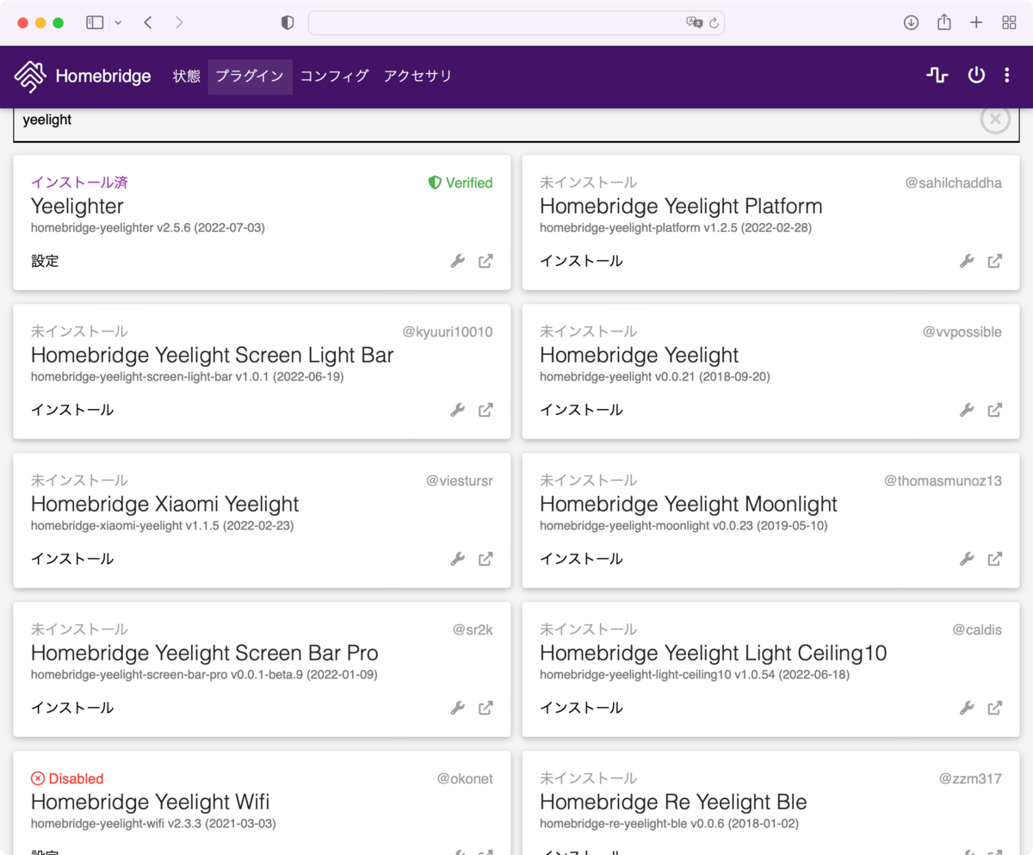Open external link icon on Xiaomi Yeelight card
This screenshot has height=855, width=1033.
point(486,559)
